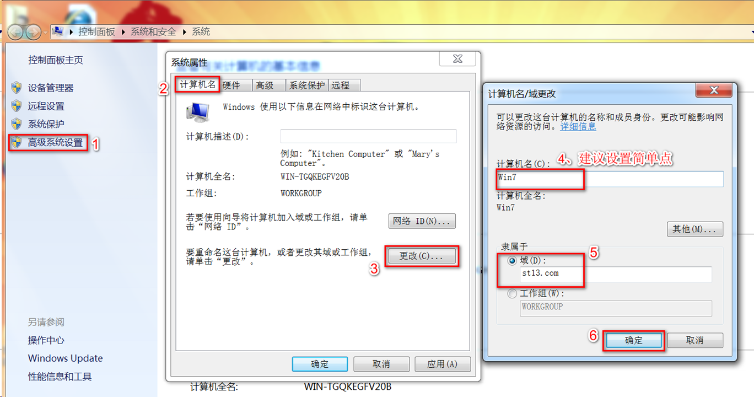Click the shield icon beside 系统保护
This screenshot has height=397, width=754.
[17, 124]
